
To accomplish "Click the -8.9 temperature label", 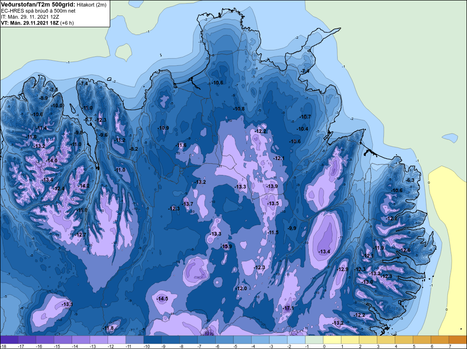I will [x=43, y=98].
